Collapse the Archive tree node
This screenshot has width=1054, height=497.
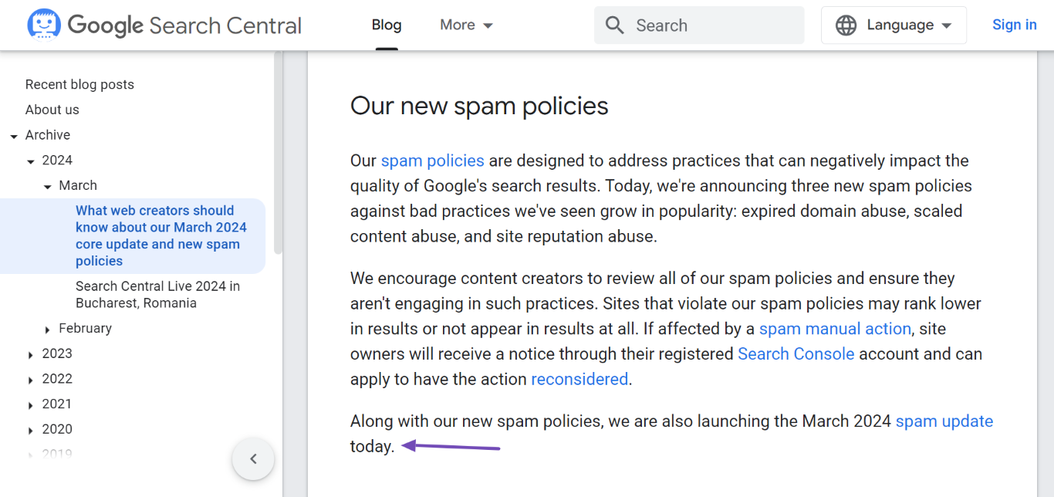pyautogui.click(x=14, y=136)
